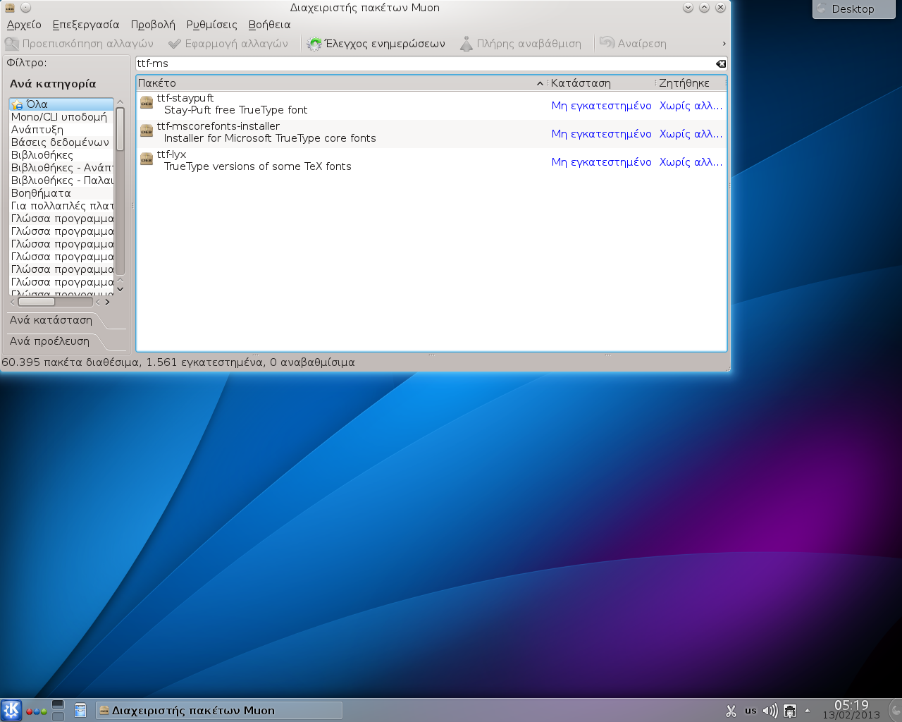902x722 pixels.
Task: Click the ttf-mscorefonts-installer package icon
Action: point(147,132)
